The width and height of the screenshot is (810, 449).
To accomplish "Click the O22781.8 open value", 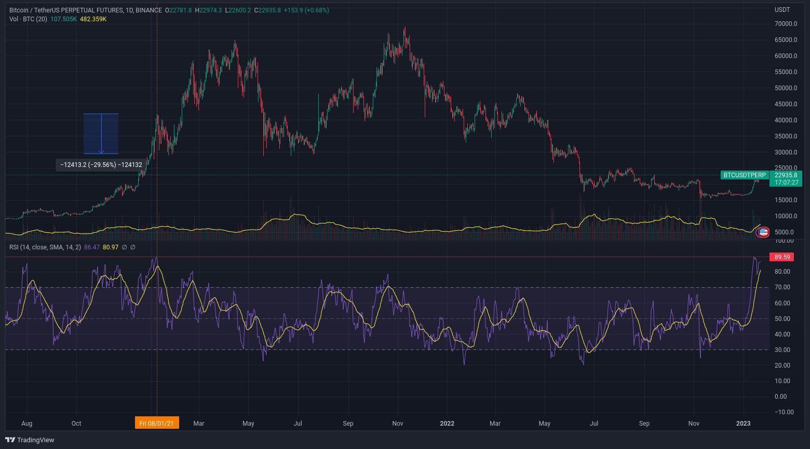I will point(178,10).
